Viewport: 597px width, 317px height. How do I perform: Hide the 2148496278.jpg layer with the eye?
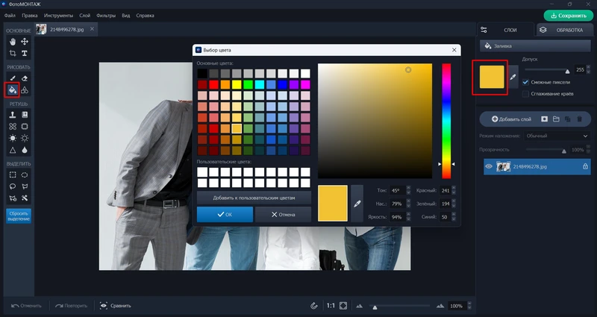(x=489, y=166)
